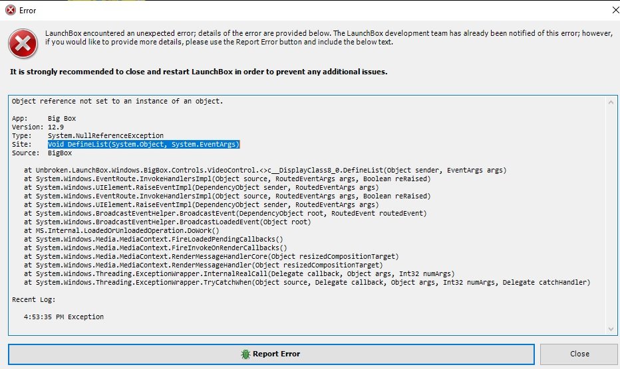This screenshot has width=620, height=369.
Task: Click the scroll down arrow of error details
Action: click(x=611, y=329)
